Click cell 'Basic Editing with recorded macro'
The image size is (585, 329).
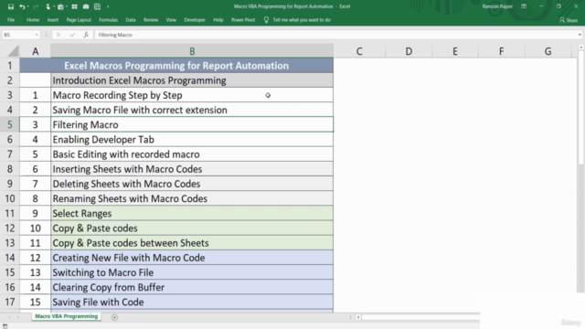coord(192,154)
